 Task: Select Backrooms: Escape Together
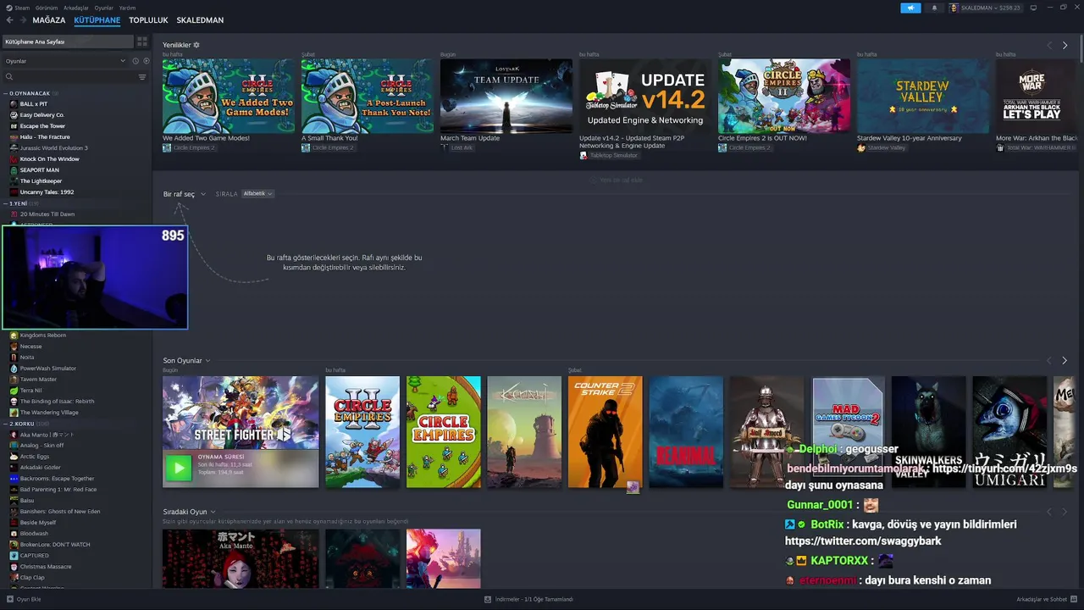pyautogui.click(x=58, y=479)
